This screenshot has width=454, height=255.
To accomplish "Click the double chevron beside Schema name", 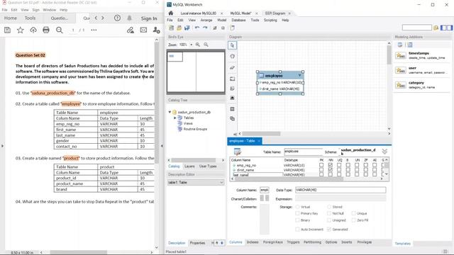I will click(384, 152).
